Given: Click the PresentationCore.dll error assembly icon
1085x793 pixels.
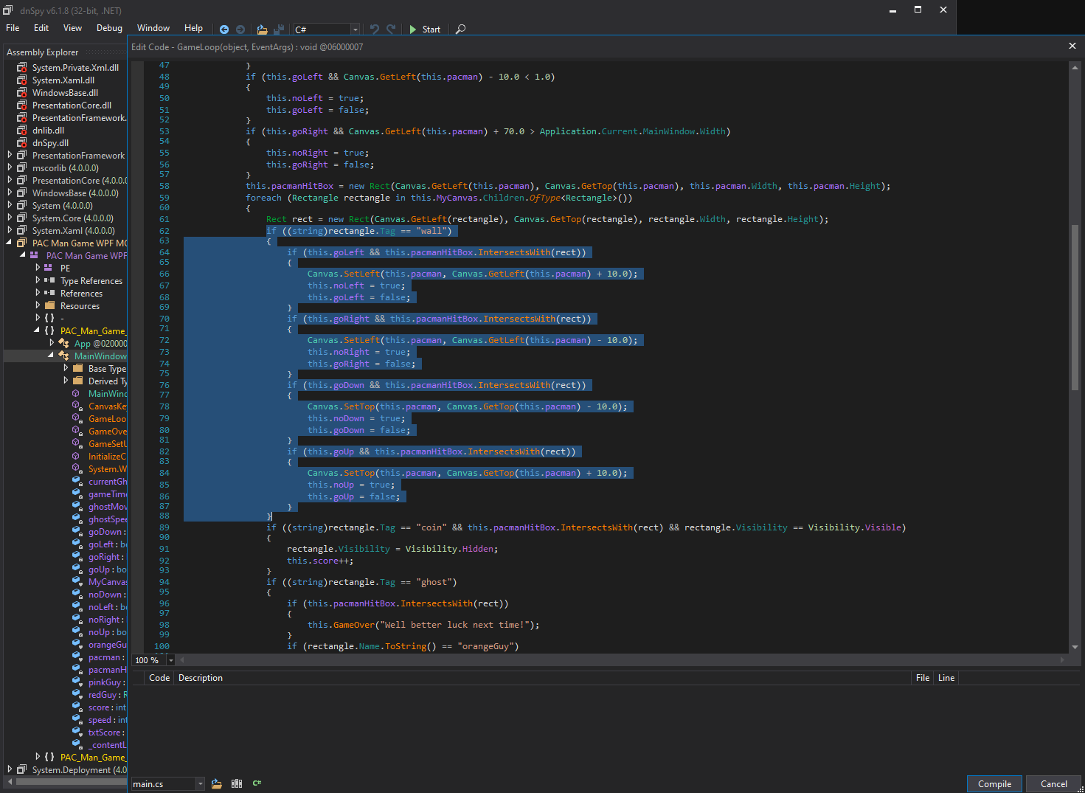Looking at the screenshot, I should pos(22,105).
